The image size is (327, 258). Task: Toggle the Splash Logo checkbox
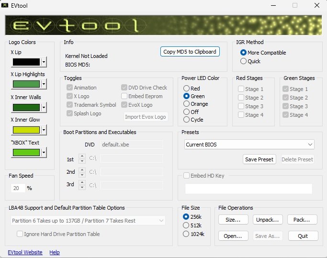84,113
